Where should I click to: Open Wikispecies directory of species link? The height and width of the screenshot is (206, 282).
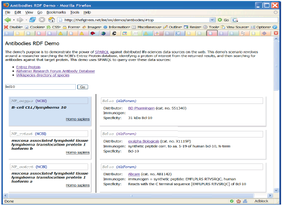pyautogui.click(x=42, y=75)
